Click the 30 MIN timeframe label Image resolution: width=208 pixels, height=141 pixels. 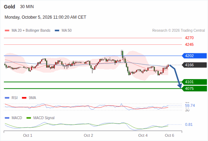click(x=27, y=7)
